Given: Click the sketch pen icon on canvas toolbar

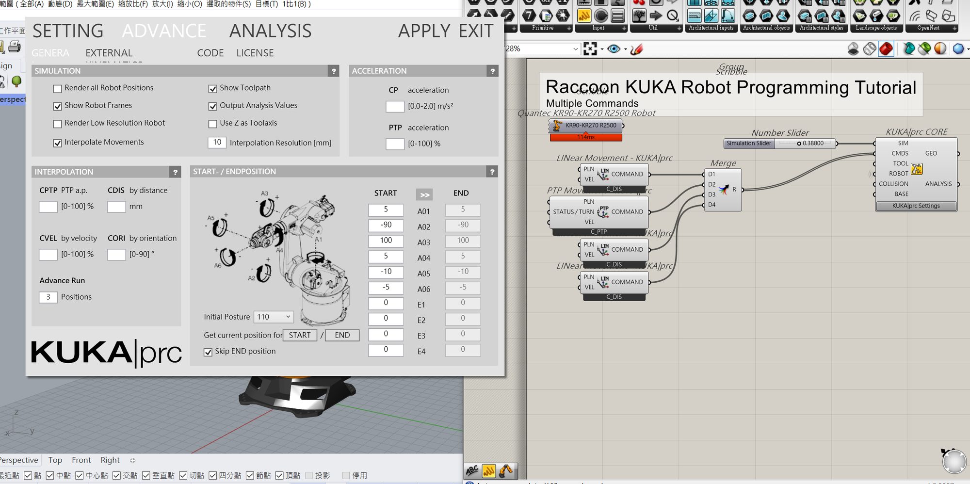Looking at the screenshot, I should (x=637, y=48).
